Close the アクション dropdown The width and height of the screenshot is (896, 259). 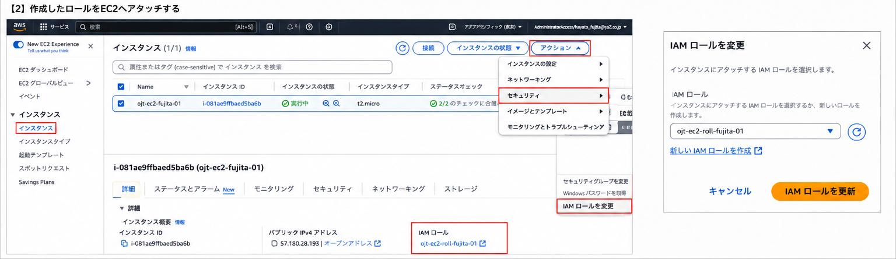[561, 48]
